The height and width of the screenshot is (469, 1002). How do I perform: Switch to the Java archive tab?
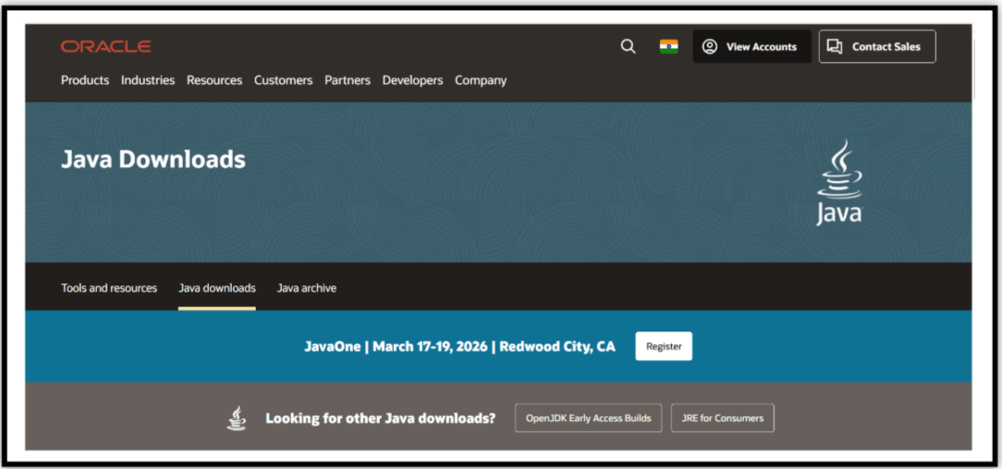click(307, 288)
